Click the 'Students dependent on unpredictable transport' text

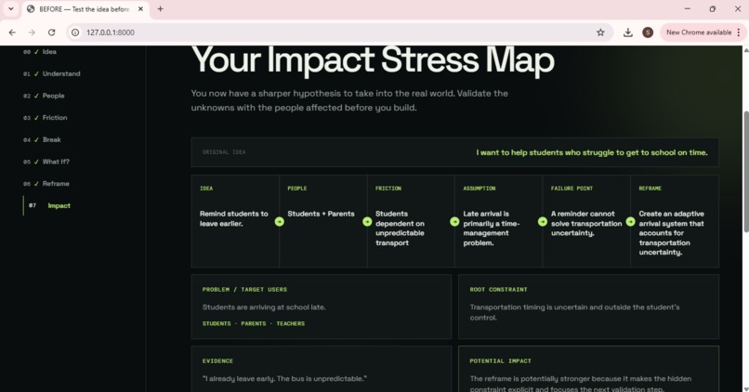click(x=400, y=229)
